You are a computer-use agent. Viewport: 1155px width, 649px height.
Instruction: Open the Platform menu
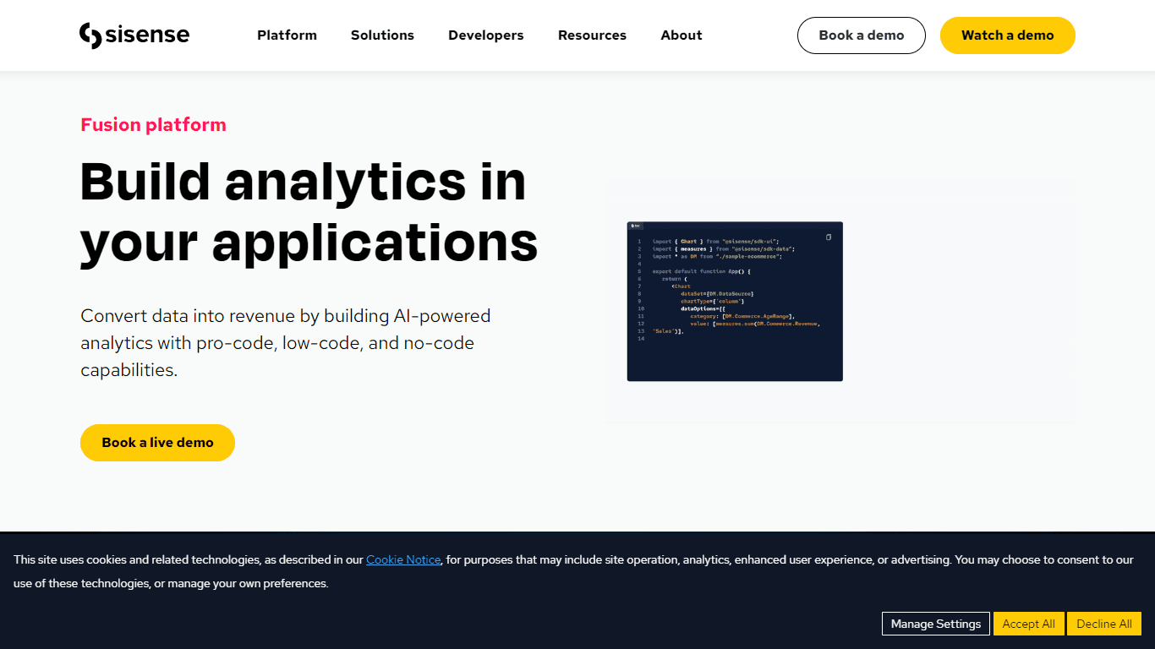pos(287,35)
